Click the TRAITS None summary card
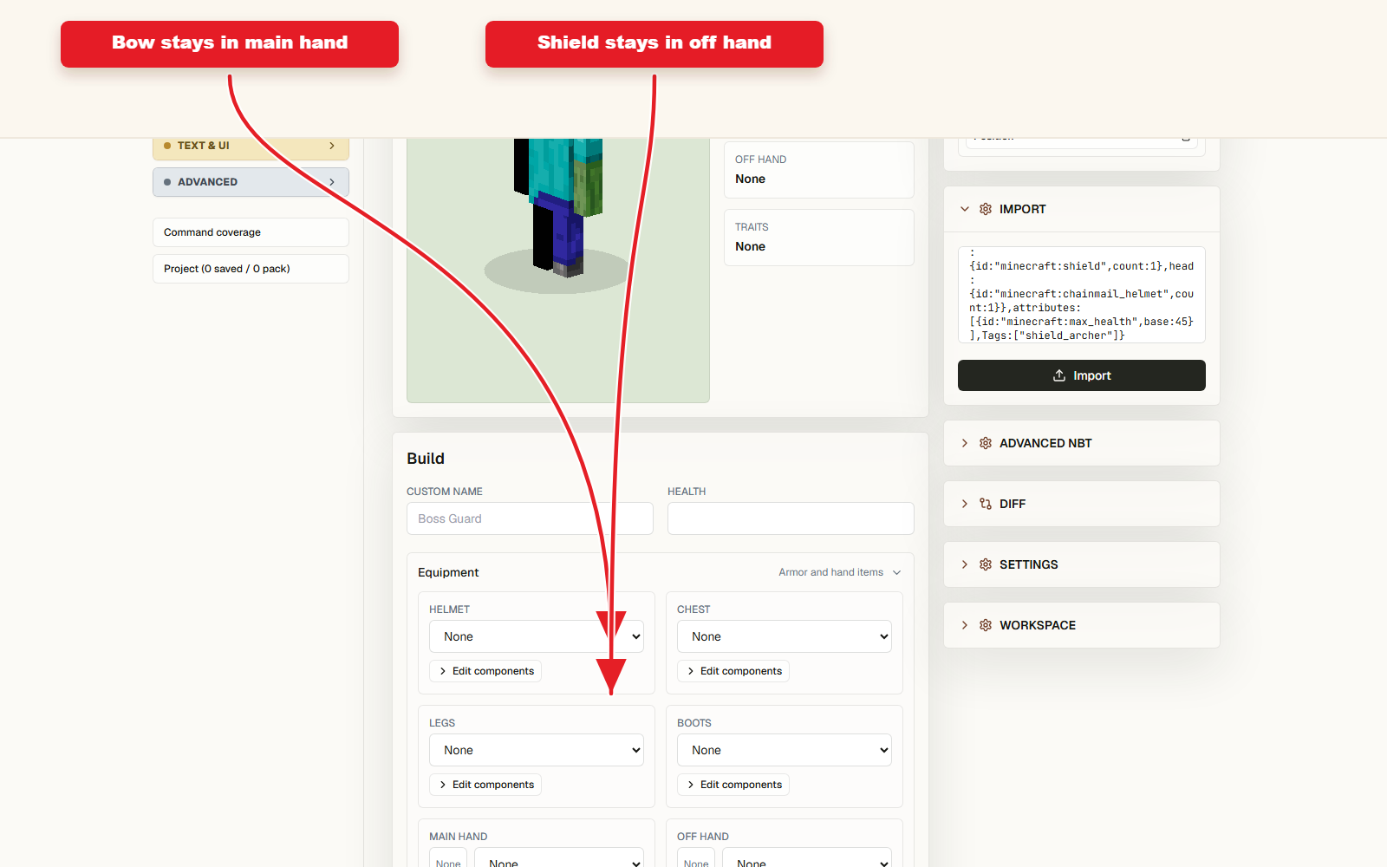Image resolution: width=1387 pixels, height=867 pixels. click(x=819, y=238)
